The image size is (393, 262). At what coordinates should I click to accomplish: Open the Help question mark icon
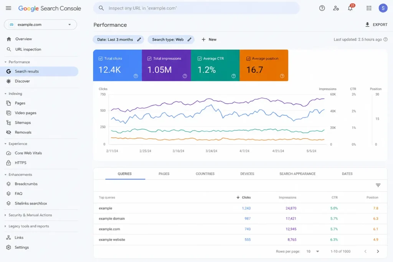coord(322,8)
